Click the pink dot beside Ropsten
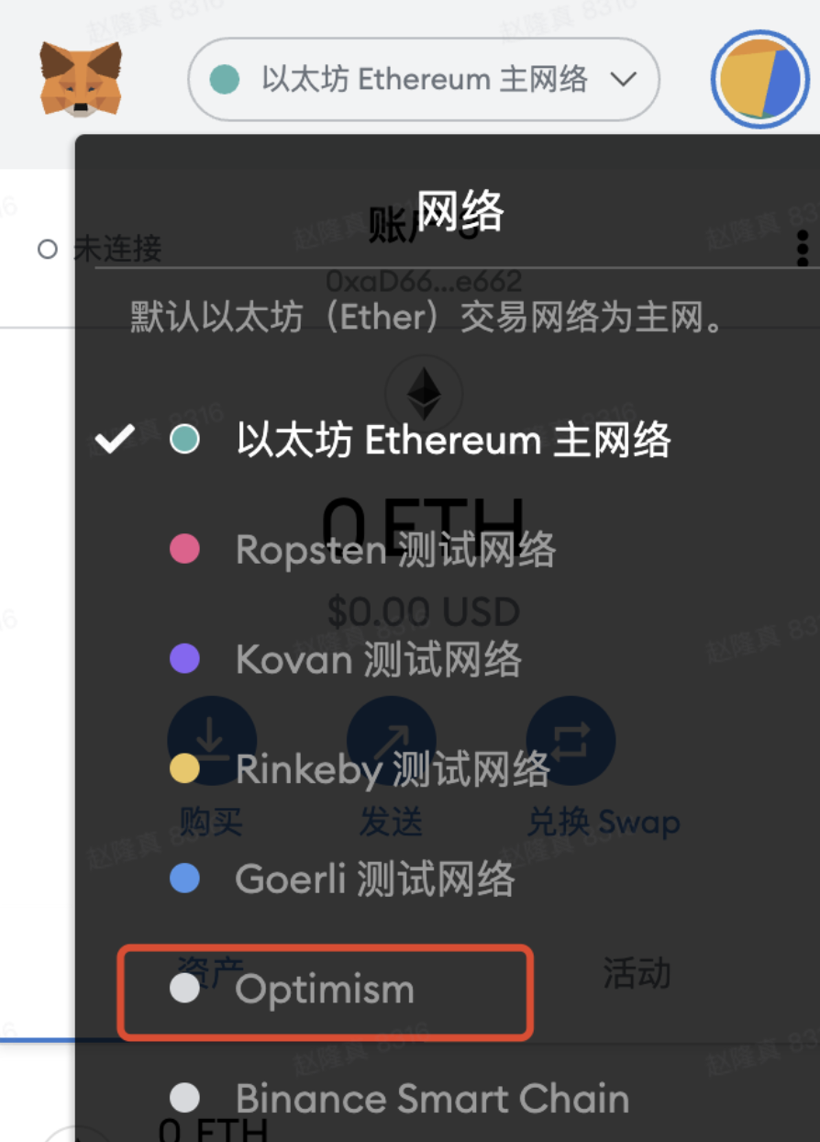 pyautogui.click(x=184, y=550)
